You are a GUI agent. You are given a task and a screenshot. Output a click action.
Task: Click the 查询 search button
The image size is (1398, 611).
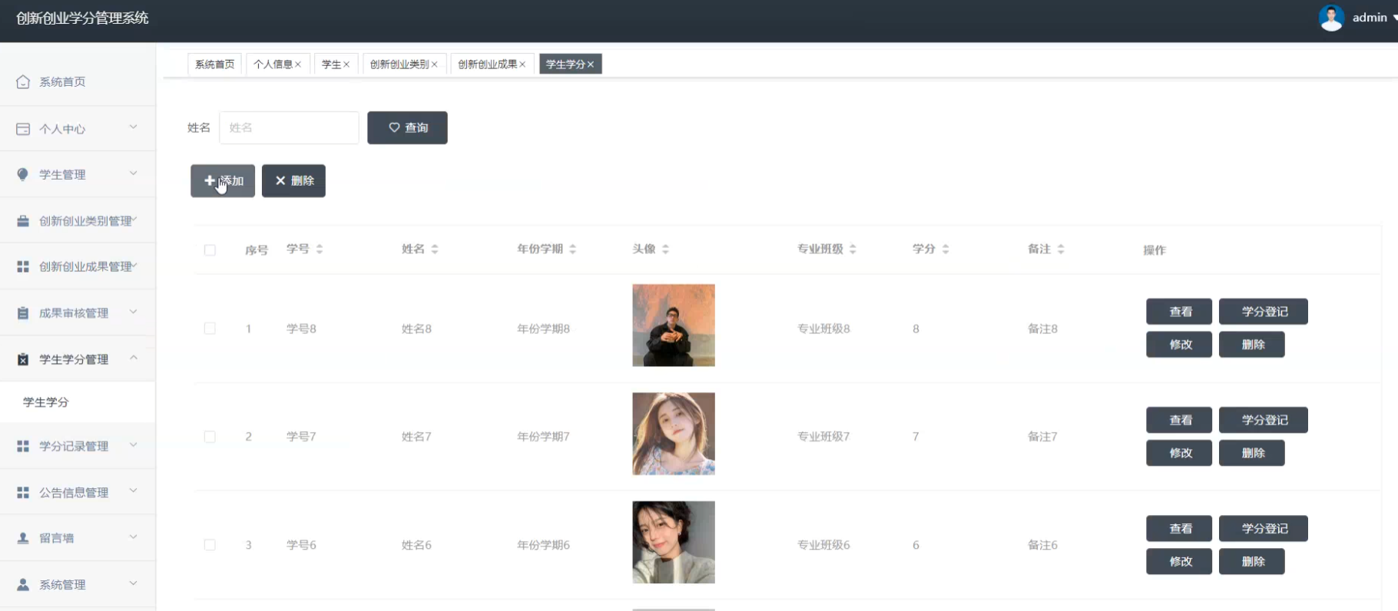click(407, 127)
